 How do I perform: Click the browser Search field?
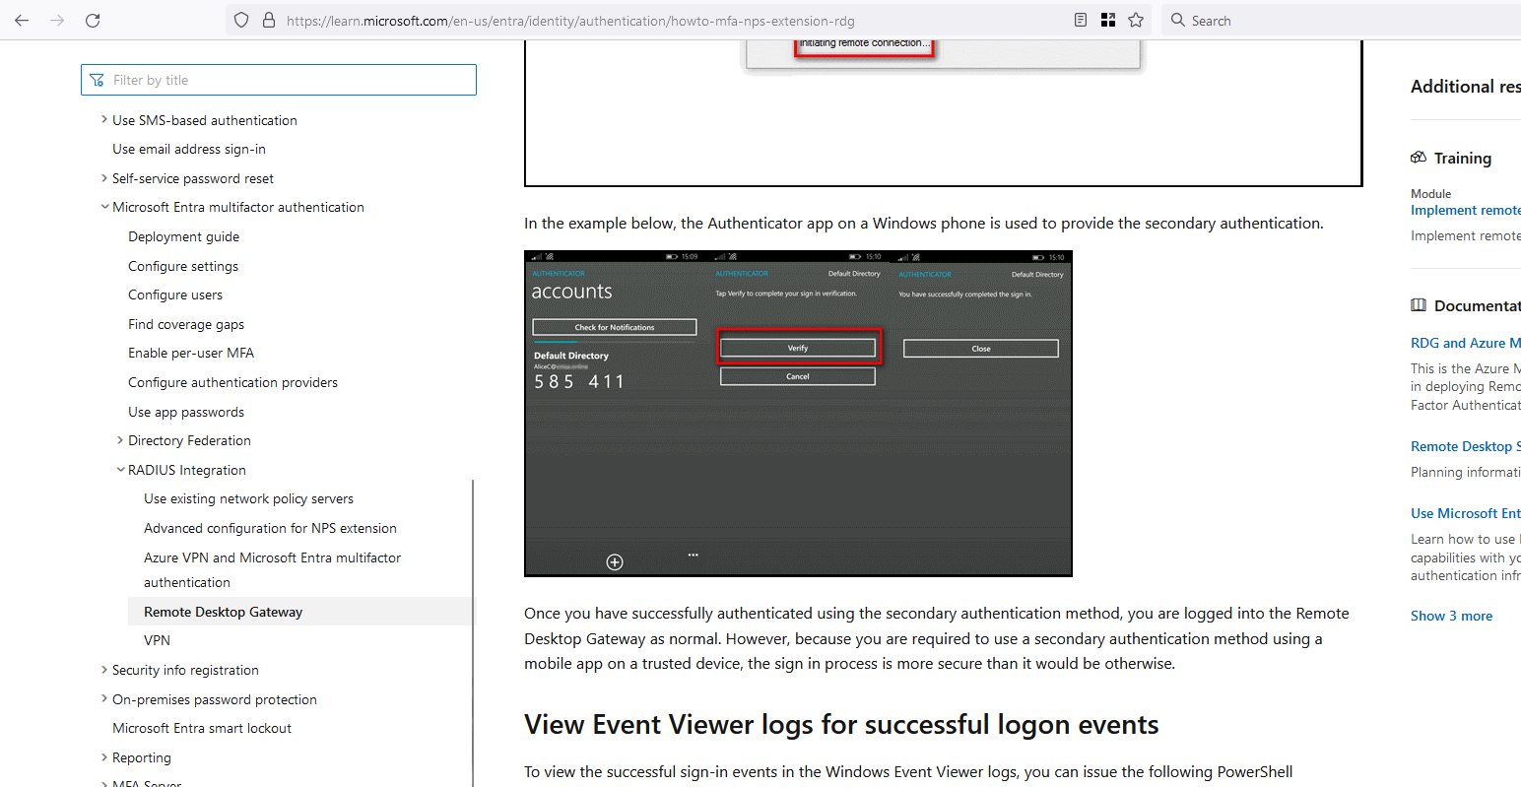pyautogui.click(x=1342, y=20)
